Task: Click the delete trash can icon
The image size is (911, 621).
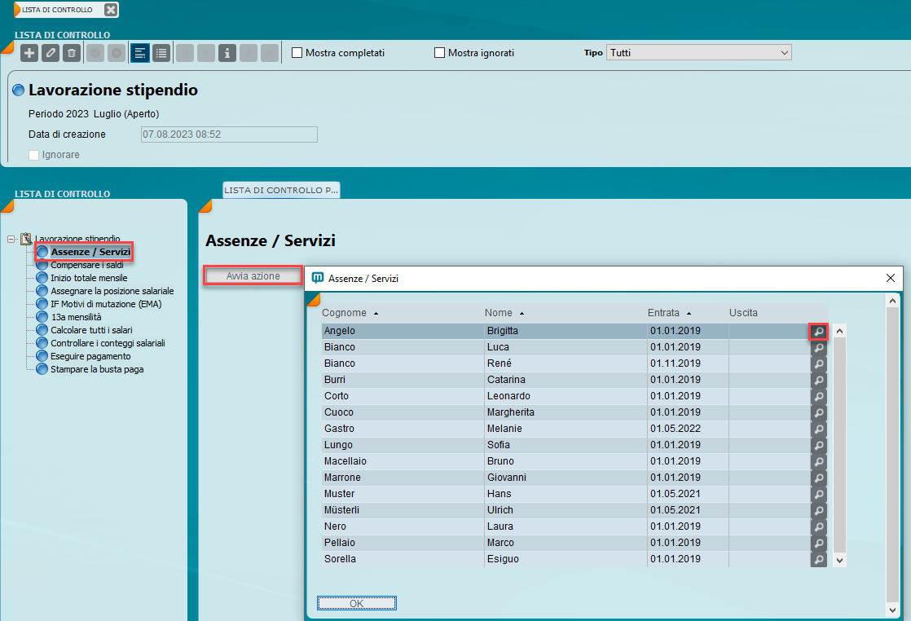Action: (x=72, y=53)
